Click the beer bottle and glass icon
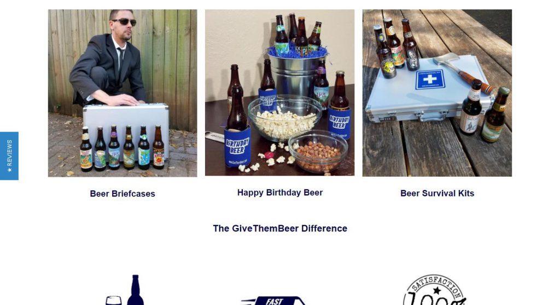 tap(125, 290)
